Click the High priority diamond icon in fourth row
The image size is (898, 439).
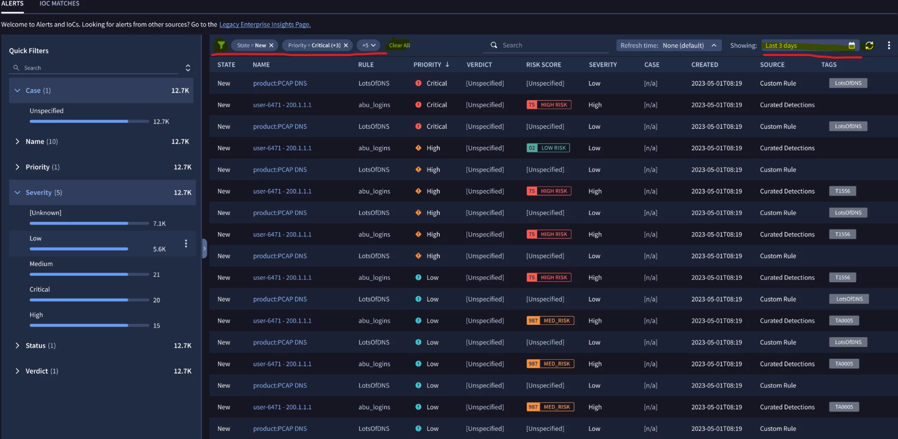pos(418,148)
